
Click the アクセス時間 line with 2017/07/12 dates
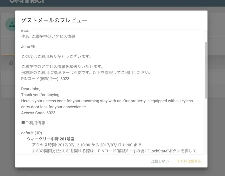click(x=86, y=145)
